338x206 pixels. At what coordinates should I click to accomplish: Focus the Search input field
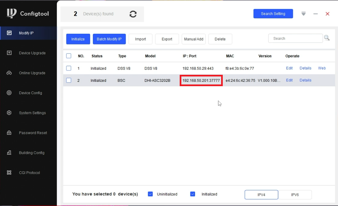[x=295, y=38]
